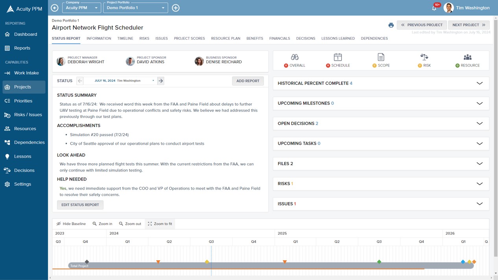Click the Add Report button
This screenshot has height=280, width=498.
(x=248, y=81)
